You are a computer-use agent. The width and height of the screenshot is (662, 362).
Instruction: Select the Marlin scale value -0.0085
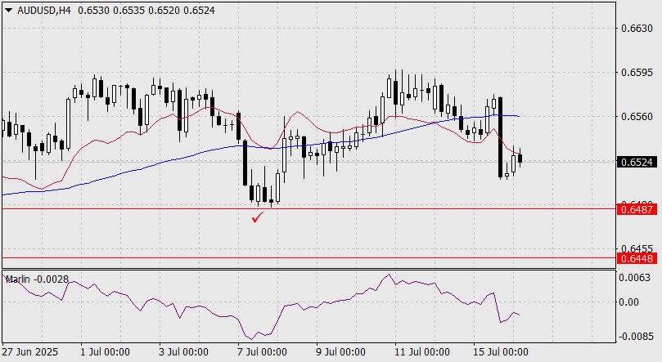(x=637, y=337)
